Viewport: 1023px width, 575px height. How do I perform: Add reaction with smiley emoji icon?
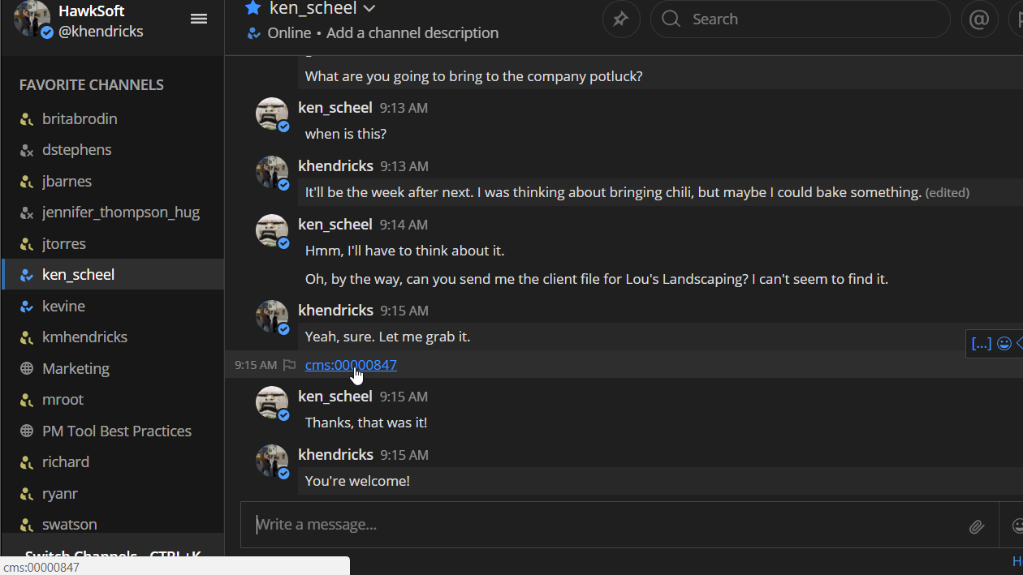tap(1004, 344)
